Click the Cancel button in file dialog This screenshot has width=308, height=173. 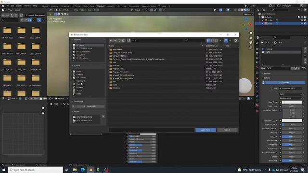(227, 130)
